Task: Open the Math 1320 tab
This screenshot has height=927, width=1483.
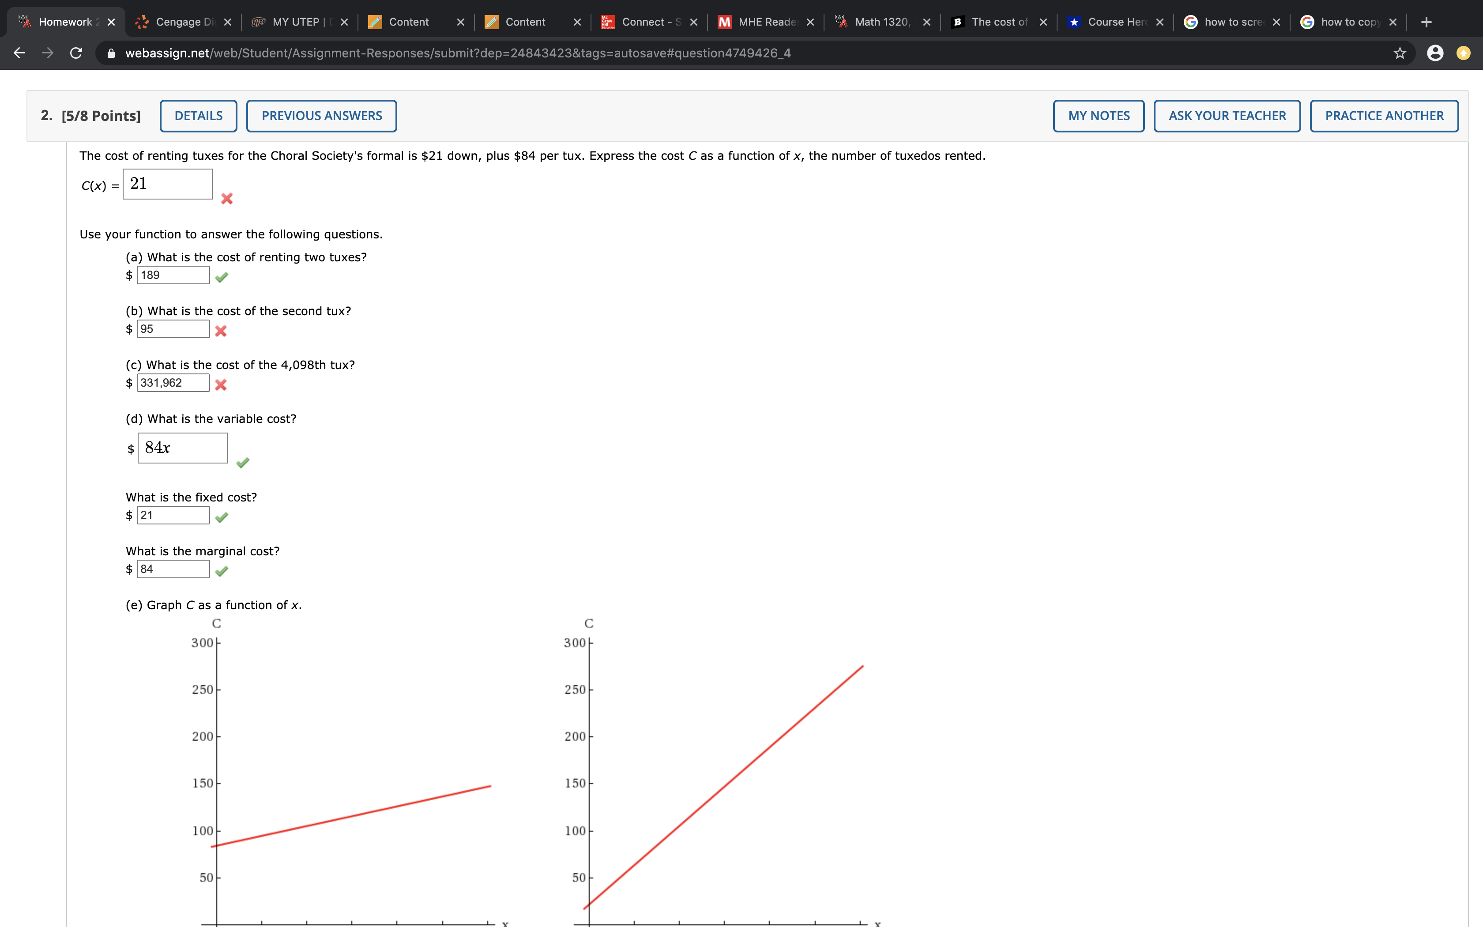Action: [x=881, y=22]
